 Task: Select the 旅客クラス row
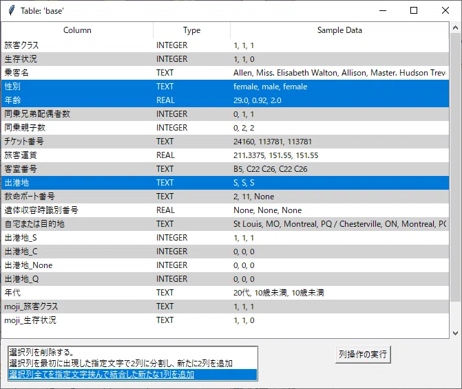pyautogui.click(x=225, y=45)
